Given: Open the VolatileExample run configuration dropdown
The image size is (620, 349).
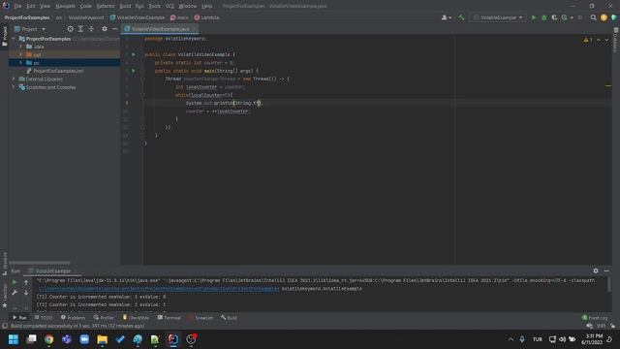Looking at the screenshot, I should click(x=498, y=17).
